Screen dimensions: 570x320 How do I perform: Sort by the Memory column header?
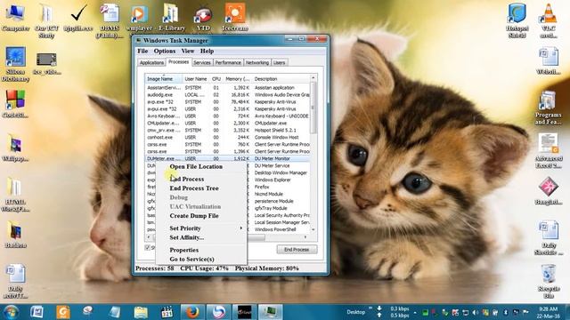coord(237,79)
